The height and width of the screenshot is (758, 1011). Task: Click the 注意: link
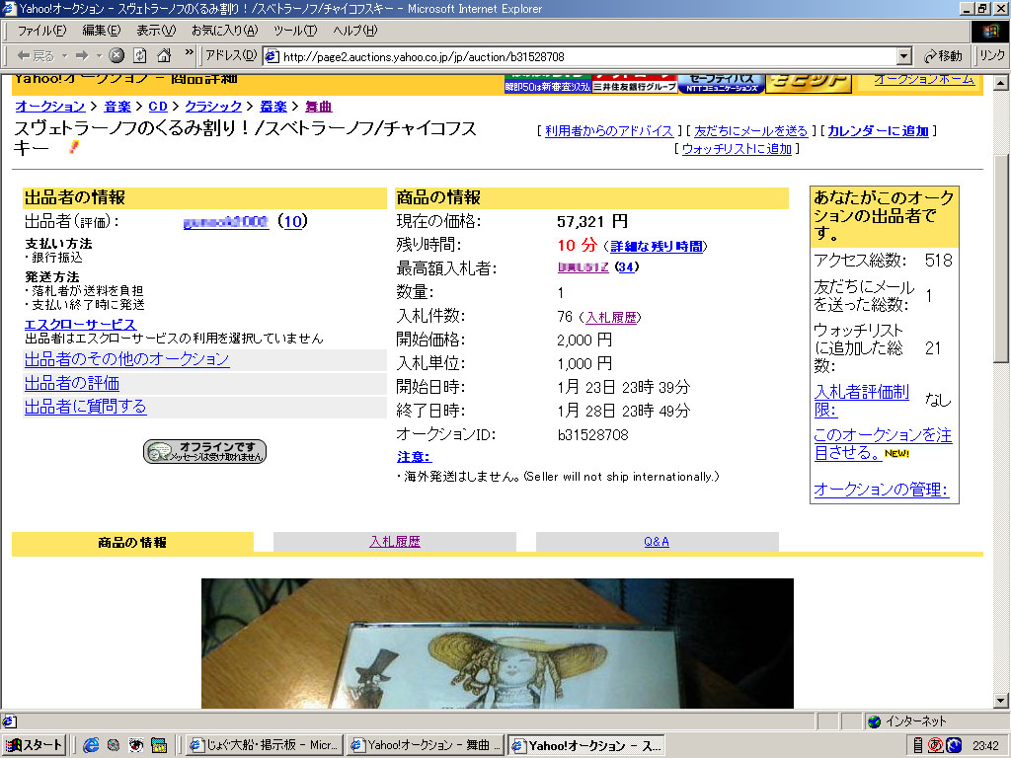point(414,457)
